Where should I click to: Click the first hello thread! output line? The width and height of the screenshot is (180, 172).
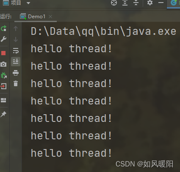pyautogui.click(x=71, y=49)
